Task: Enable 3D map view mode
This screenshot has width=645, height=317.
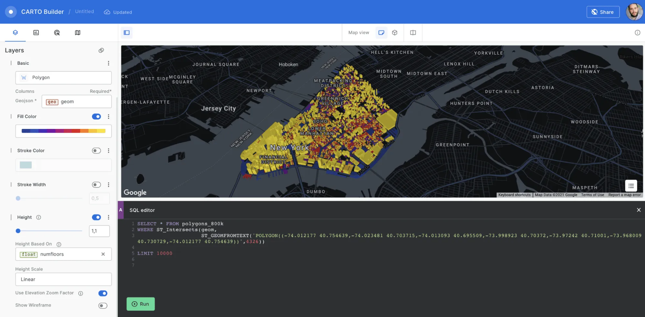Action: click(x=395, y=33)
